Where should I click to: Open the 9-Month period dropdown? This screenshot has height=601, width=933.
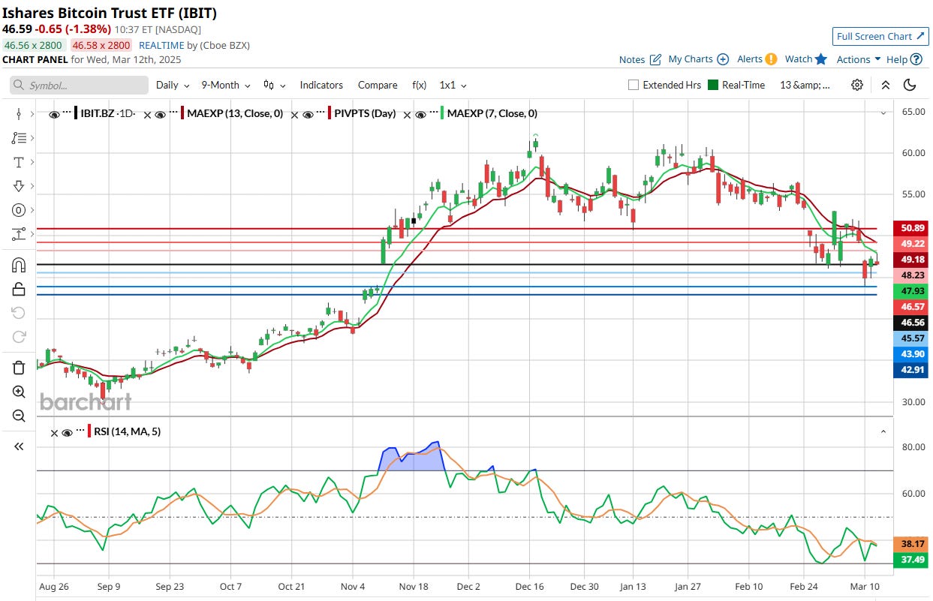[x=226, y=85]
